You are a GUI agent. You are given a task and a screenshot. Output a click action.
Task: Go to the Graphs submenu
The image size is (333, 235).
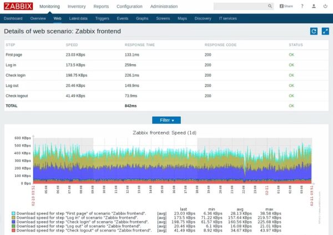pos(142,18)
